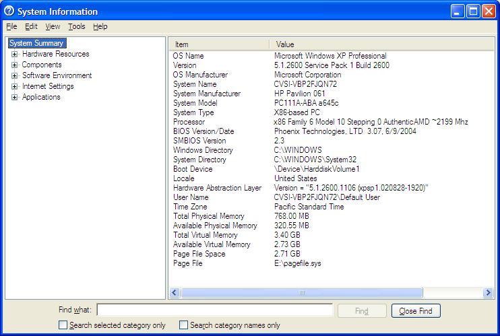Select Software Environment category label
The image size is (500, 336).
(57, 75)
